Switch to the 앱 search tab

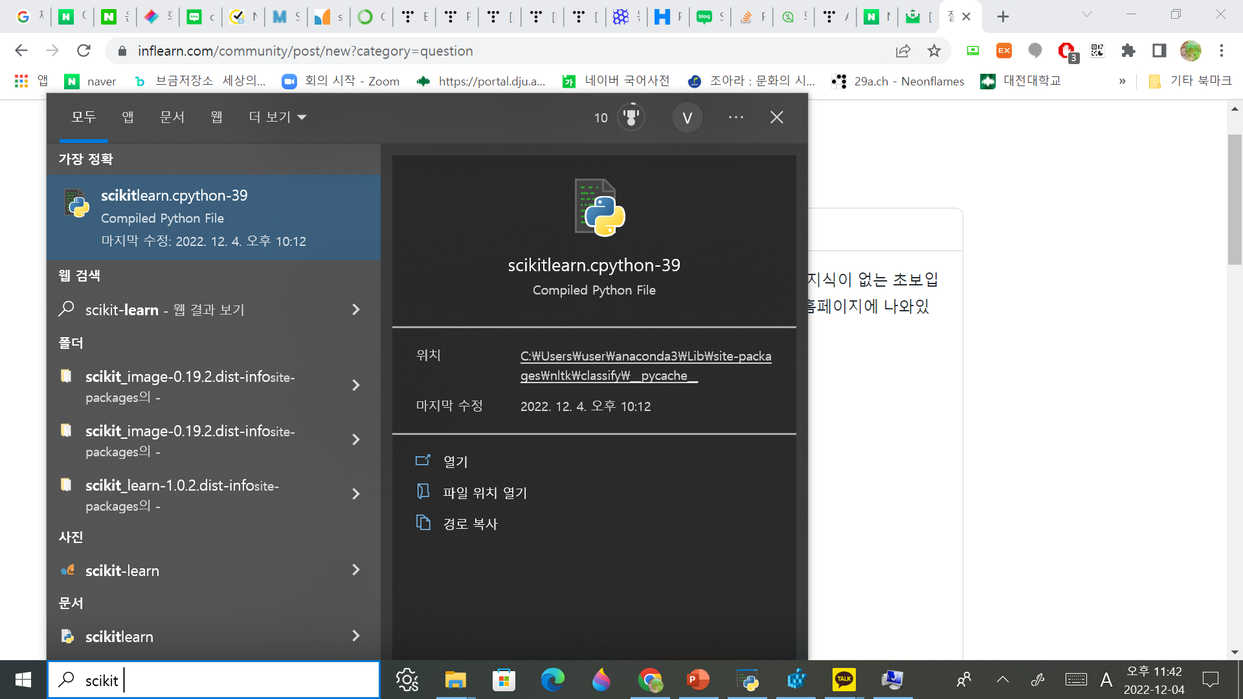tap(128, 117)
